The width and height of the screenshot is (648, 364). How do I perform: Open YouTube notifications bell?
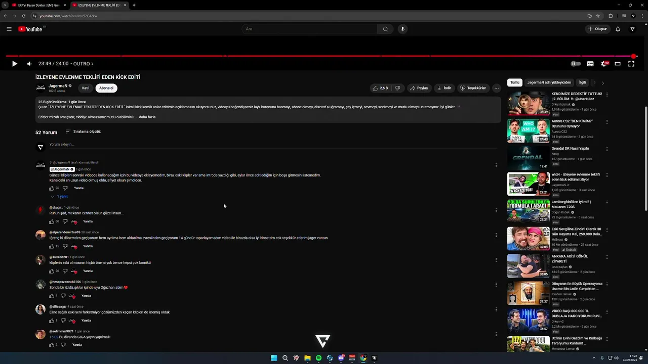[618, 29]
